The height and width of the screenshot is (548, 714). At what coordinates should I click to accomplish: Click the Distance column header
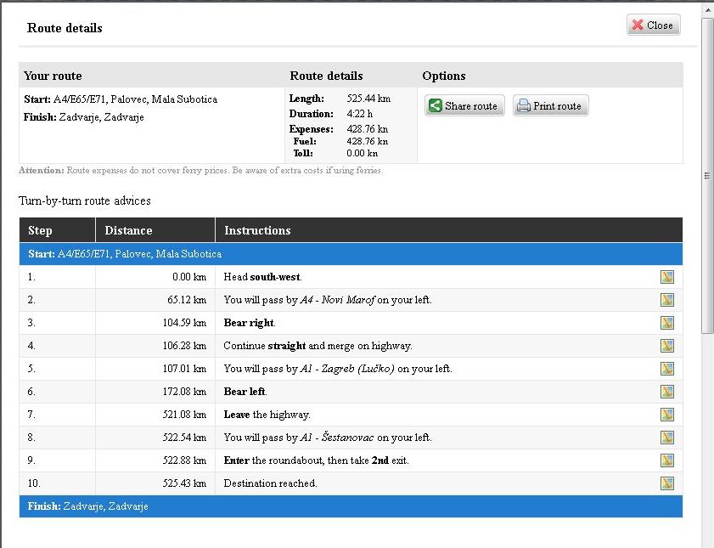[x=155, y=230]
